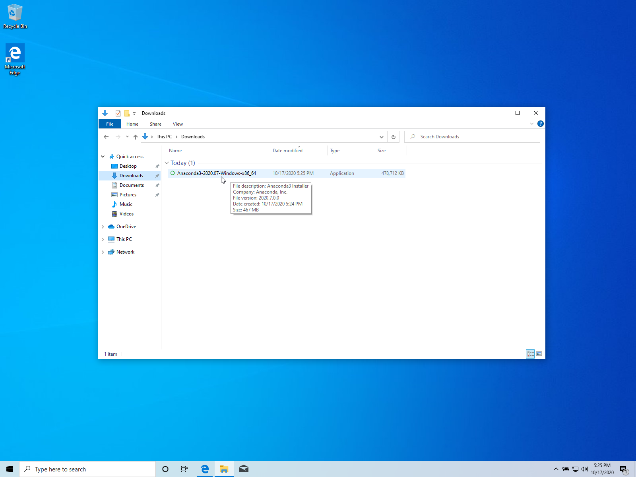
Task: Open the Mail app from taskbar
Action: [244, 469]
